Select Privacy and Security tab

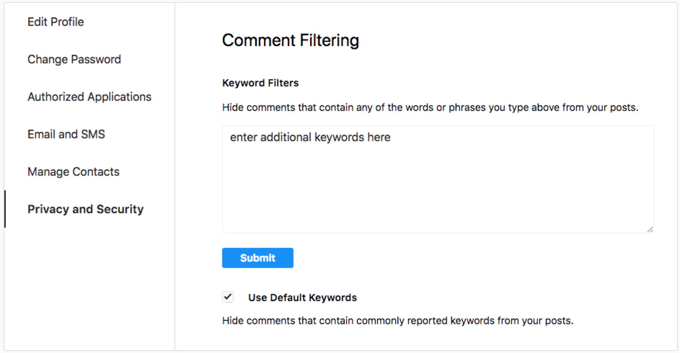85,209
